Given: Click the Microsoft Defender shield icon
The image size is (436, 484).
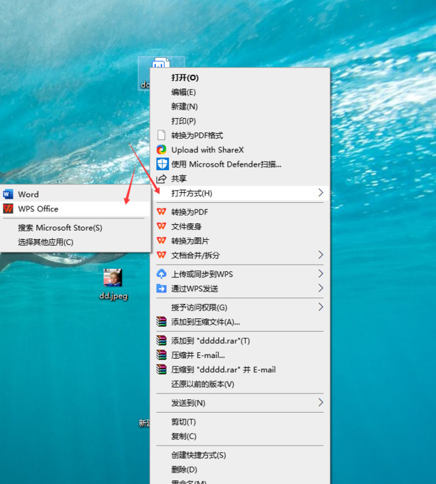Looking at the screenshot, I should coord(162,164).
